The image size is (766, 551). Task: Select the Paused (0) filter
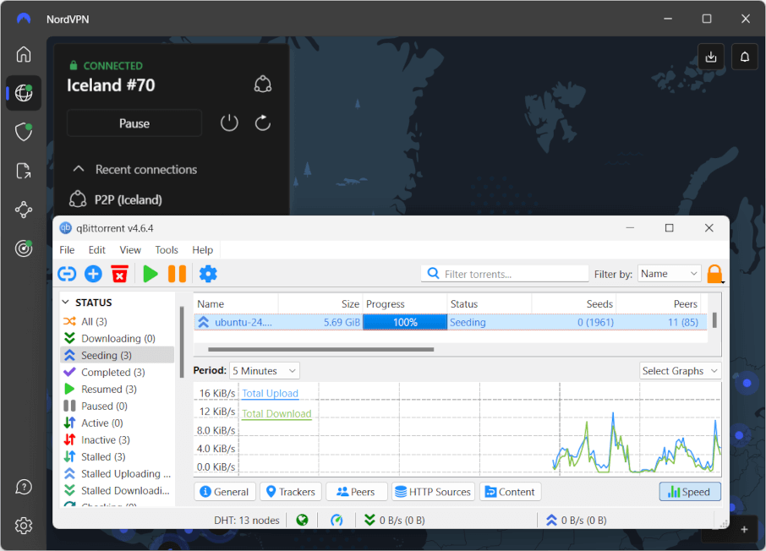click(x=118, y=406)
